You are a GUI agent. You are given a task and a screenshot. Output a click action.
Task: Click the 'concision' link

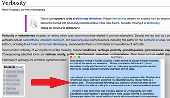(x=46, y=40)
